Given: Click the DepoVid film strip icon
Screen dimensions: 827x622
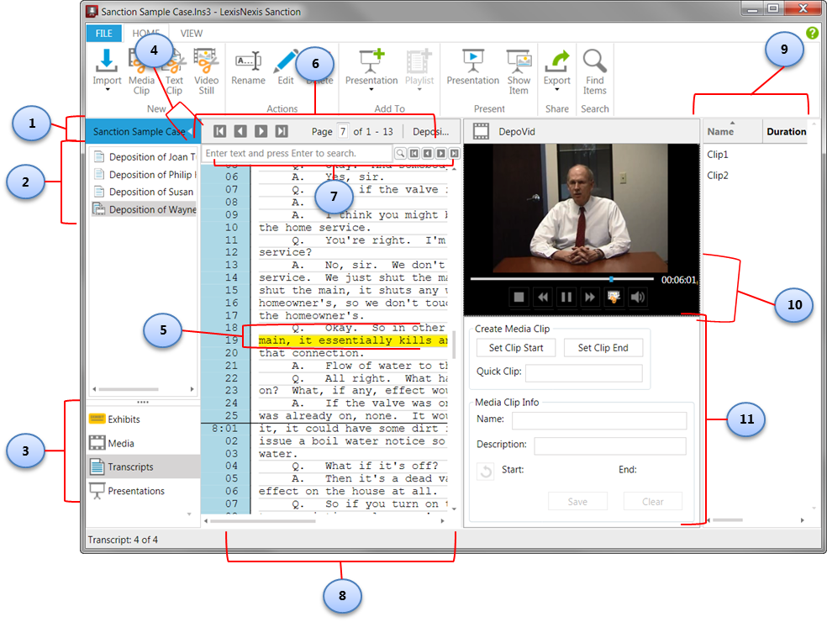Looking at the screenshot, I should click(x=481, y=131).
